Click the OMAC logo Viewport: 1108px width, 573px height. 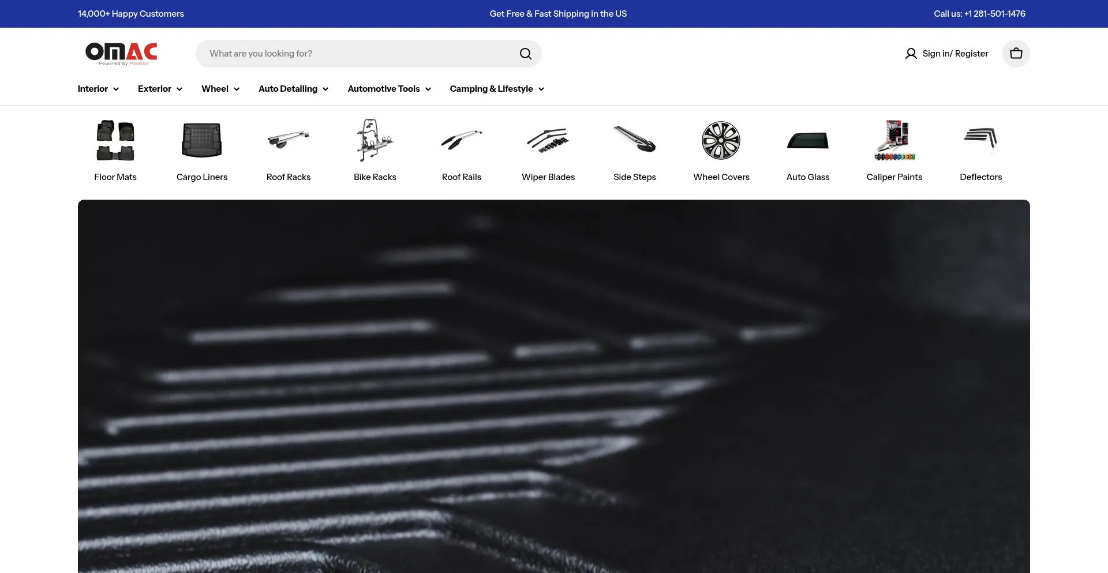coord(121,53)
